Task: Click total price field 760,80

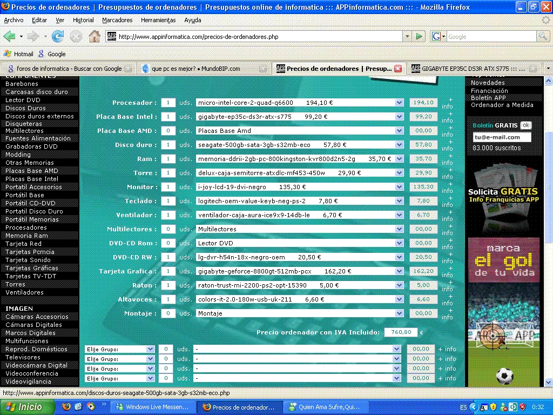Action: pos(401,332)
